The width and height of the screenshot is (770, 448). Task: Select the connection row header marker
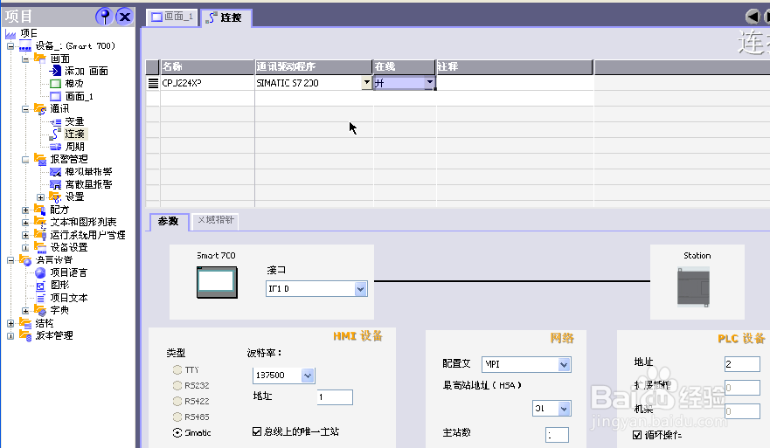click(153, 83)
